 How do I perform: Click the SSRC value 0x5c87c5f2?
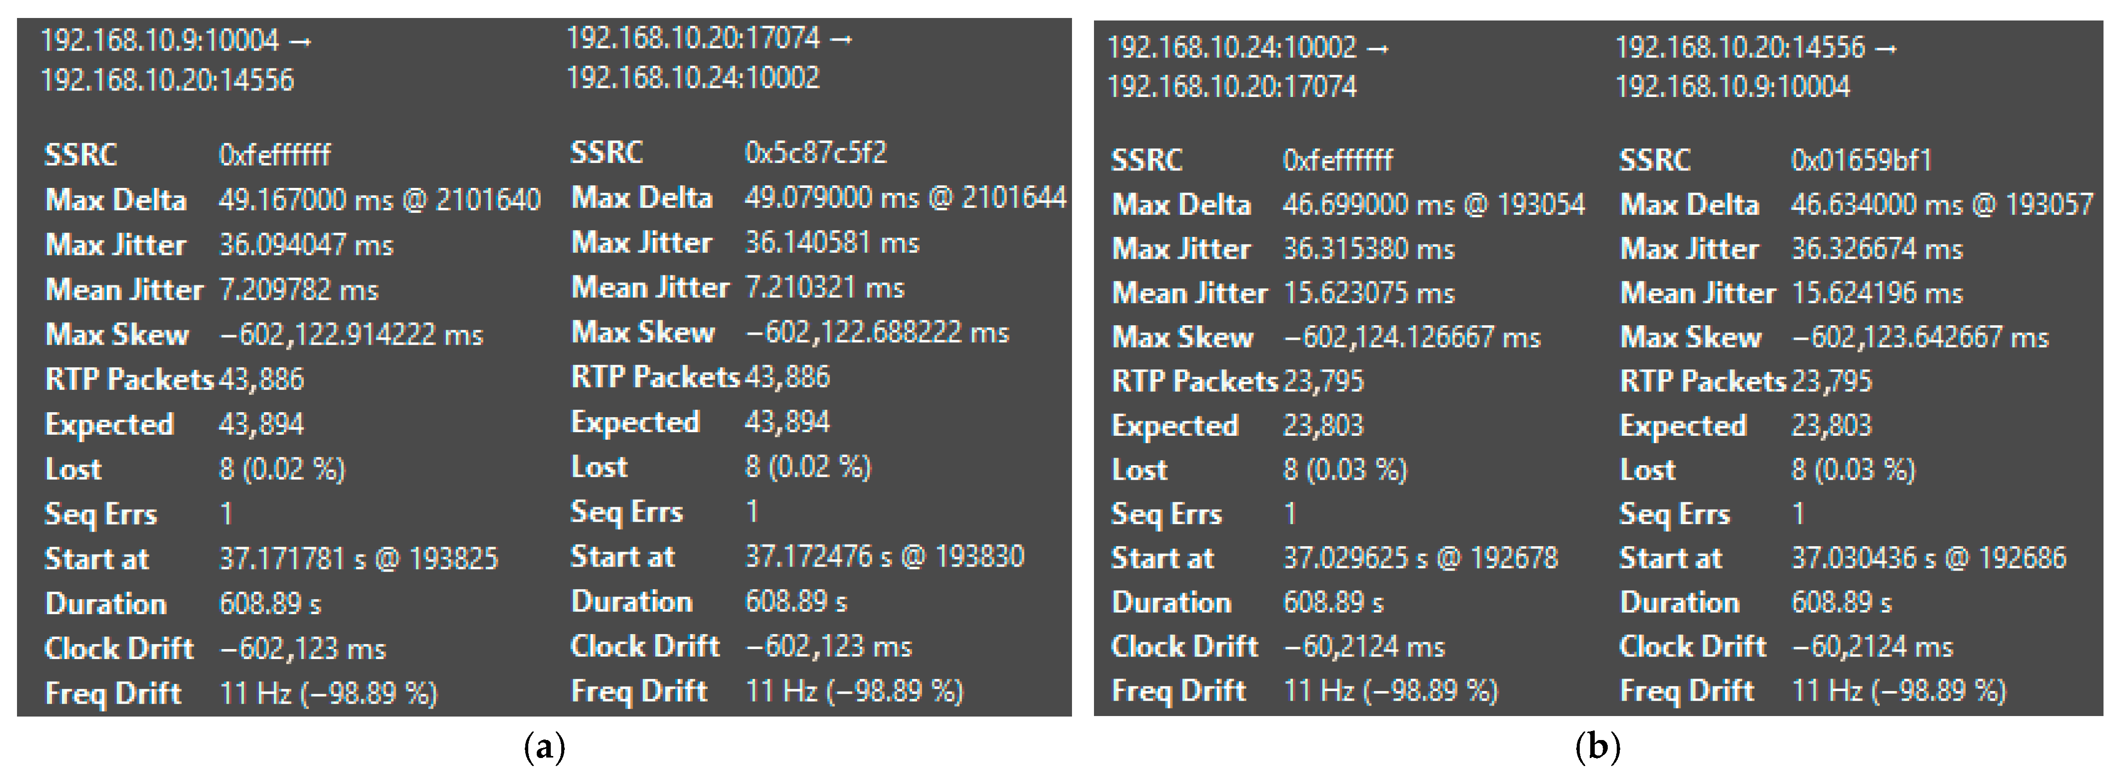click(x=815, y=153)
